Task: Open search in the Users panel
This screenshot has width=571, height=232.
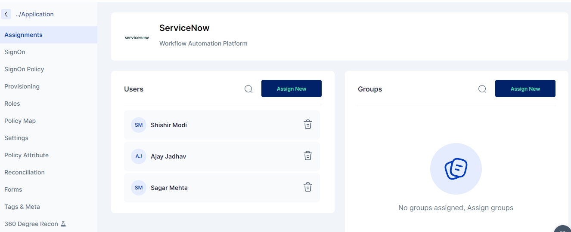Action: (248, 89)
